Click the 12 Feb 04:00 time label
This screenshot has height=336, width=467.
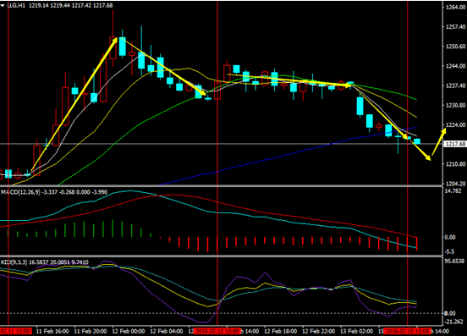pyautogui.click(x=167, y=331)
